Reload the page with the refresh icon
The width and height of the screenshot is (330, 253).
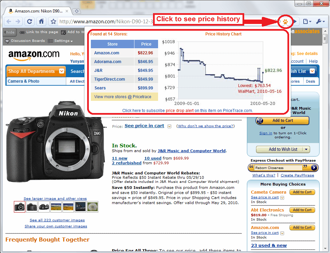[30, 22]
